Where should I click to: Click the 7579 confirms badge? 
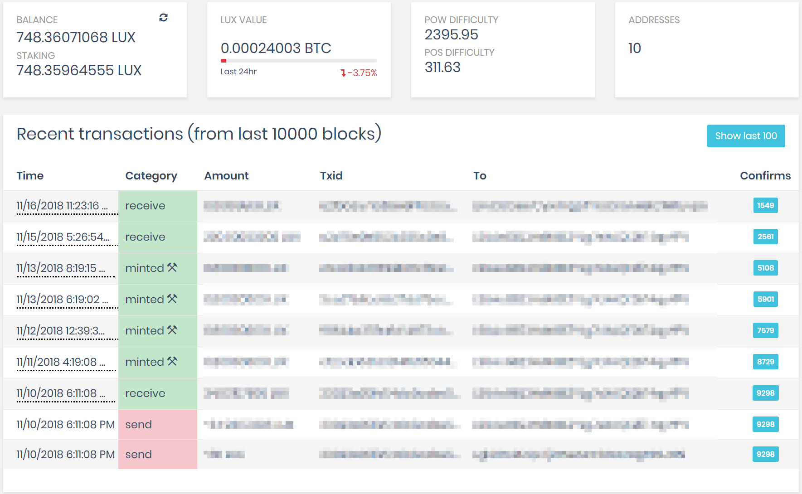click(765, 330)
